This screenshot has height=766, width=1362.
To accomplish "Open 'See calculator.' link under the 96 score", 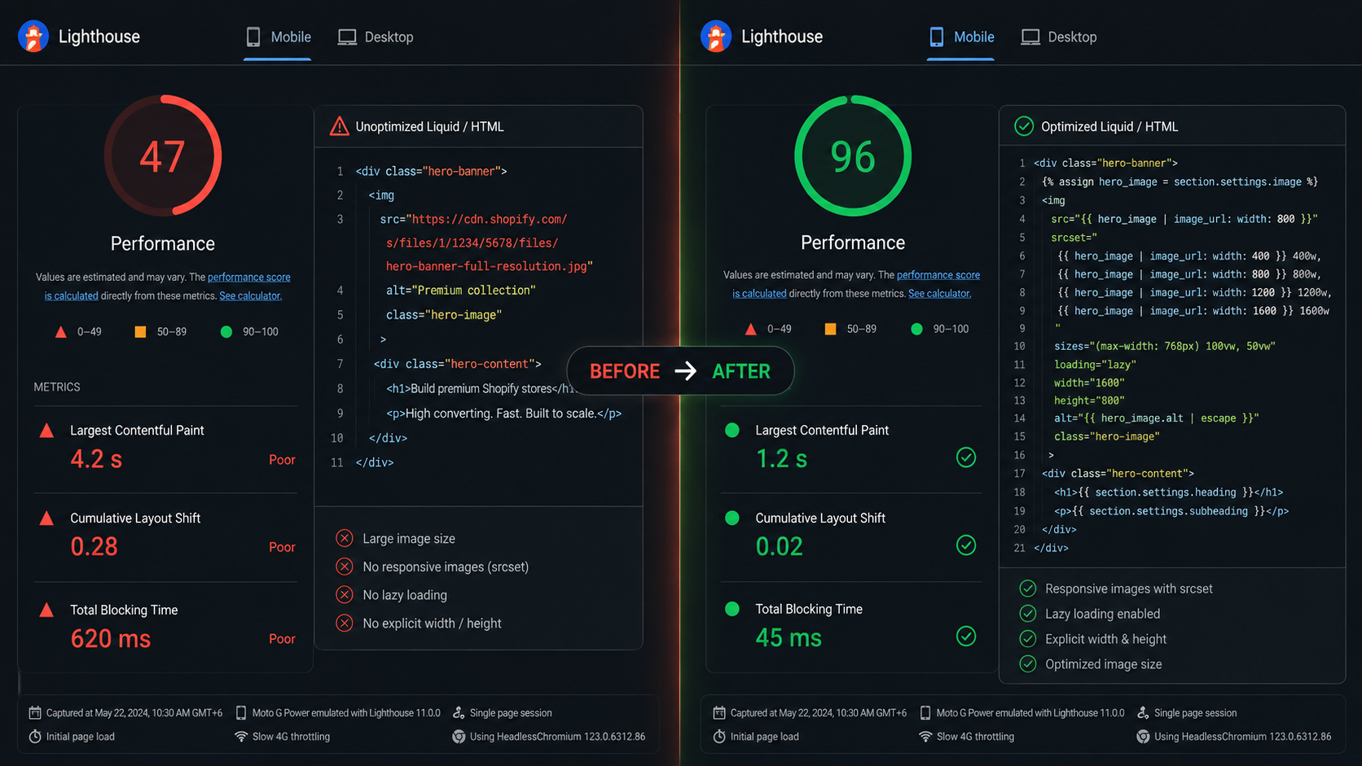I will [x=939, y=294].
